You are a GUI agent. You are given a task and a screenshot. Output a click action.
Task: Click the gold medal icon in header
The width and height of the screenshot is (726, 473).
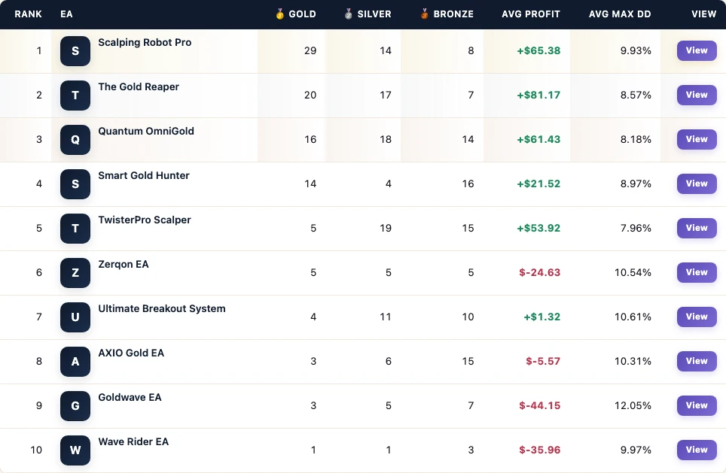tap(279, 14)
